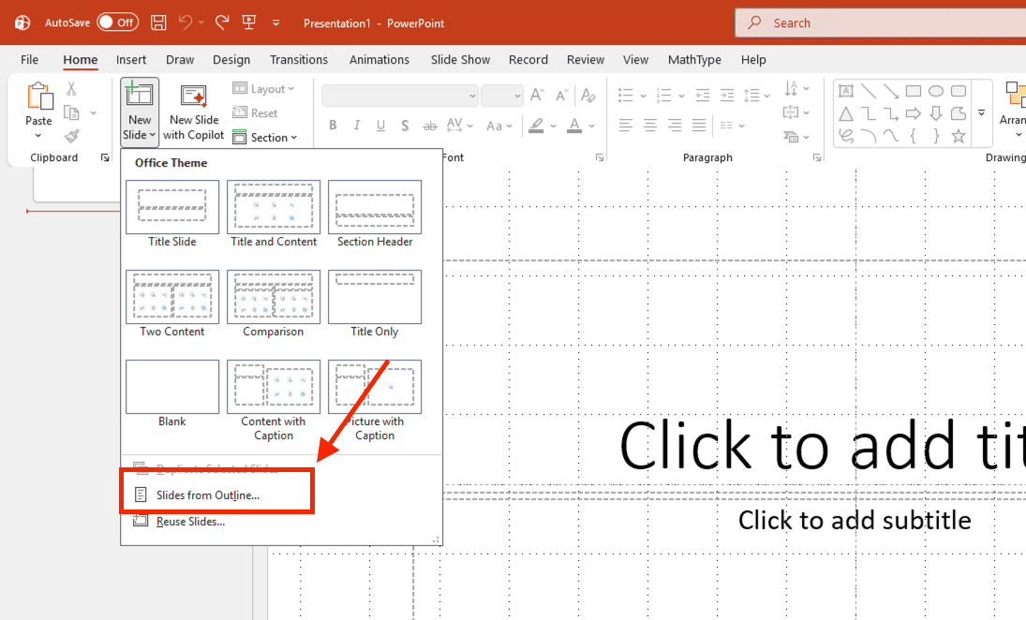Start presentation from beginning icon
This screenshot has width=1026, height=620.
248,22
